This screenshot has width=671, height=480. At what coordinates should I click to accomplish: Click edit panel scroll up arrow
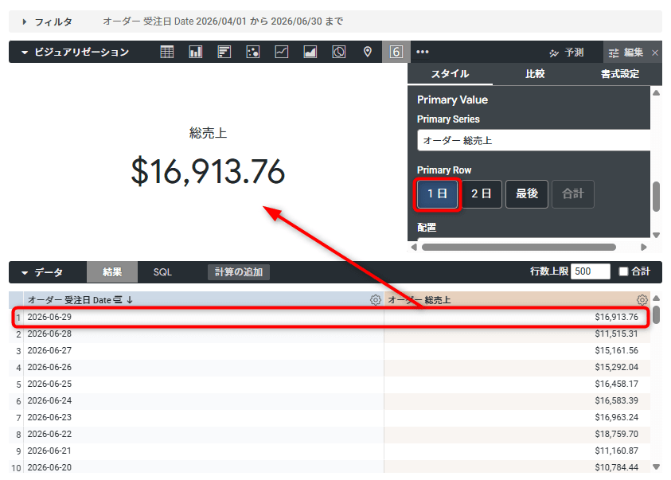click(x=656, y=92)
